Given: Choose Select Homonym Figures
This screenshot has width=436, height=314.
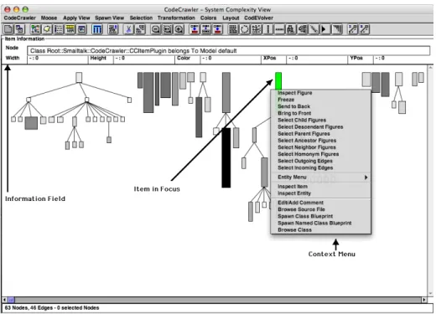Looking at the screenshot, I should click(x=321, y=154).
